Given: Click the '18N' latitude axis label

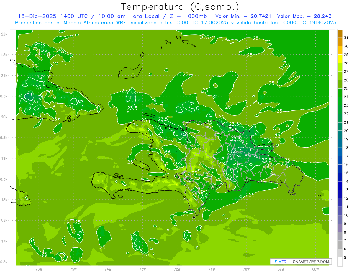Looking at the screenshot, I should pos(4,200).
